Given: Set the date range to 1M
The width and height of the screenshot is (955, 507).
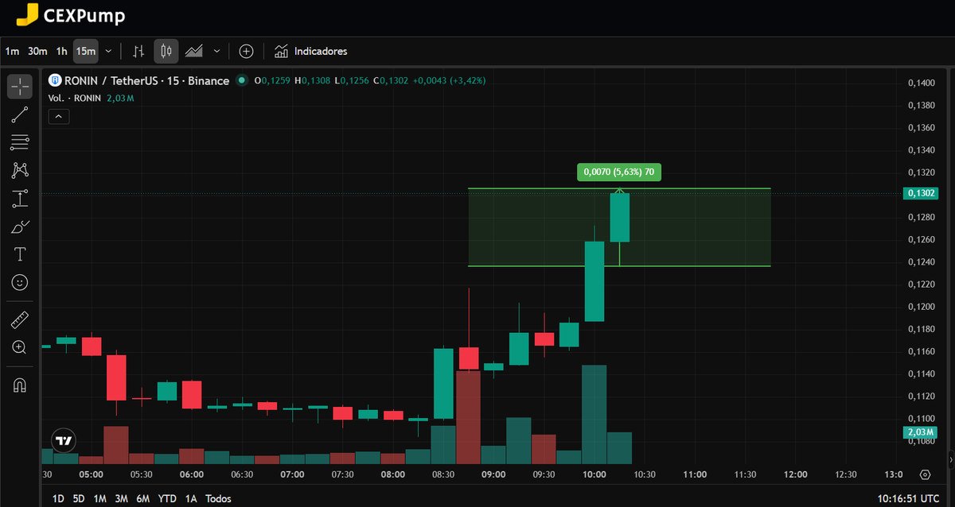Looking at the screenshot, I should 99,498.
